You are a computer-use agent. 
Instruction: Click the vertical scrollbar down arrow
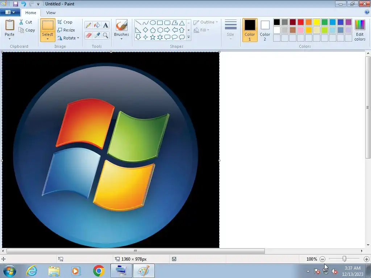coord(368,245)
